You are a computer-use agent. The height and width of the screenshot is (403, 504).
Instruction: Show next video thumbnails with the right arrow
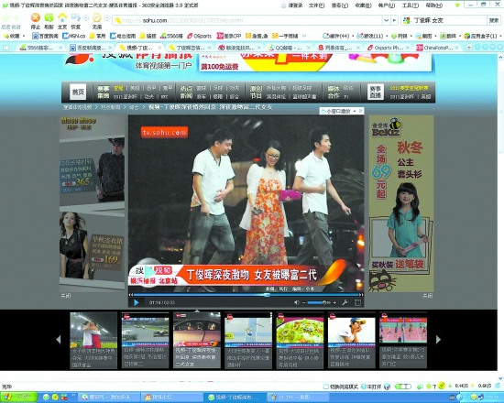coord(438,340)
